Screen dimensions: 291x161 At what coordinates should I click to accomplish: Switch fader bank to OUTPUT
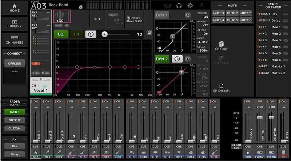point(15,120)
